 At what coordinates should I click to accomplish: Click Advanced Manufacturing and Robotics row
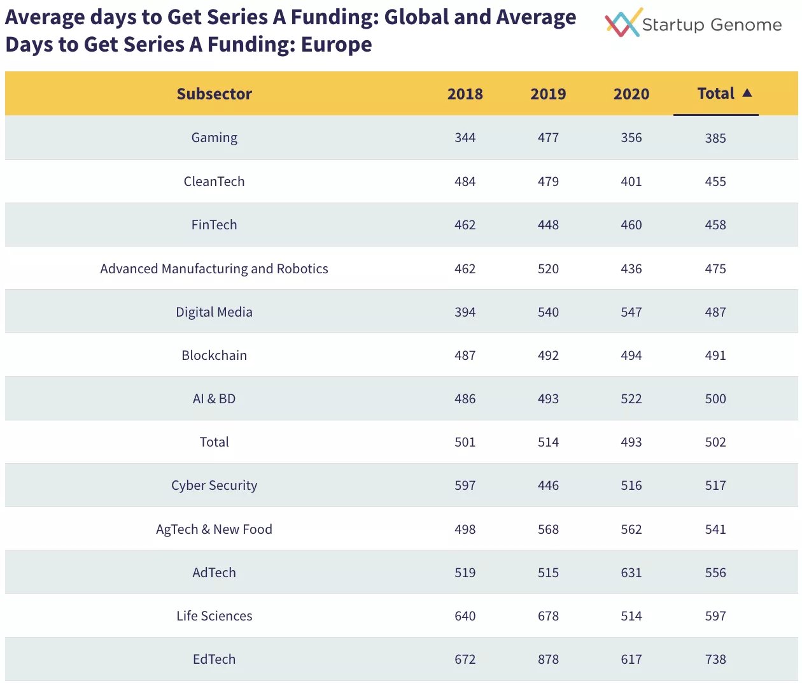(214, 269)
